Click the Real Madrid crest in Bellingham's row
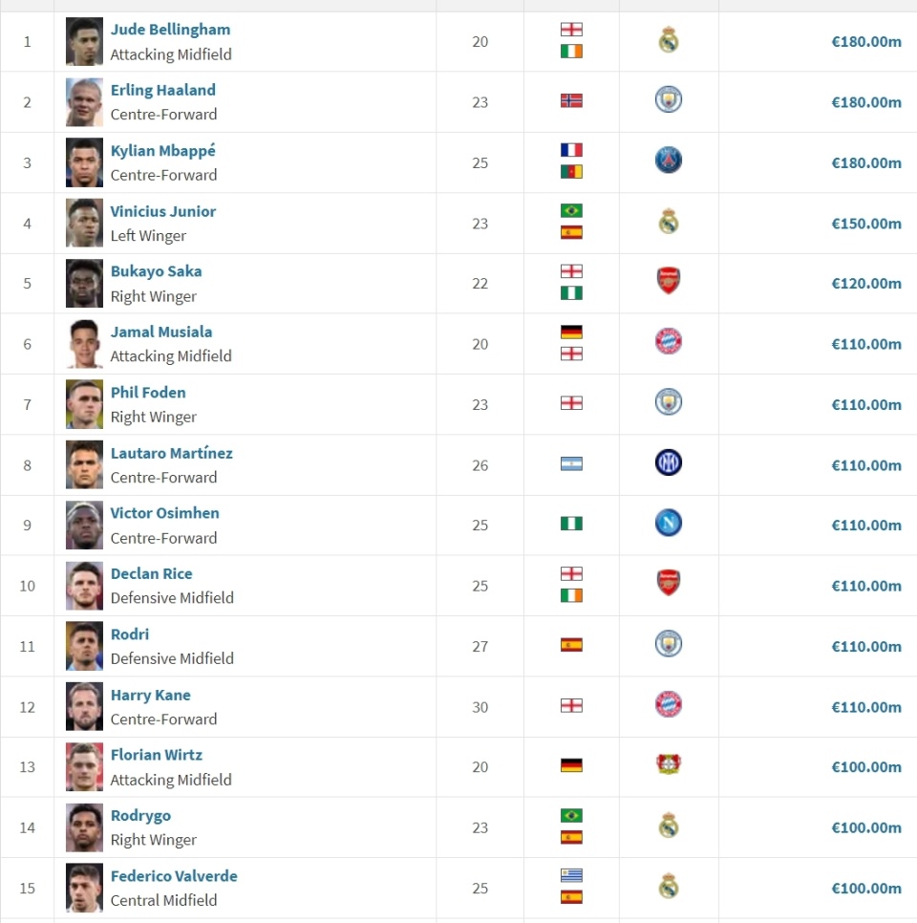 (669, 40)
